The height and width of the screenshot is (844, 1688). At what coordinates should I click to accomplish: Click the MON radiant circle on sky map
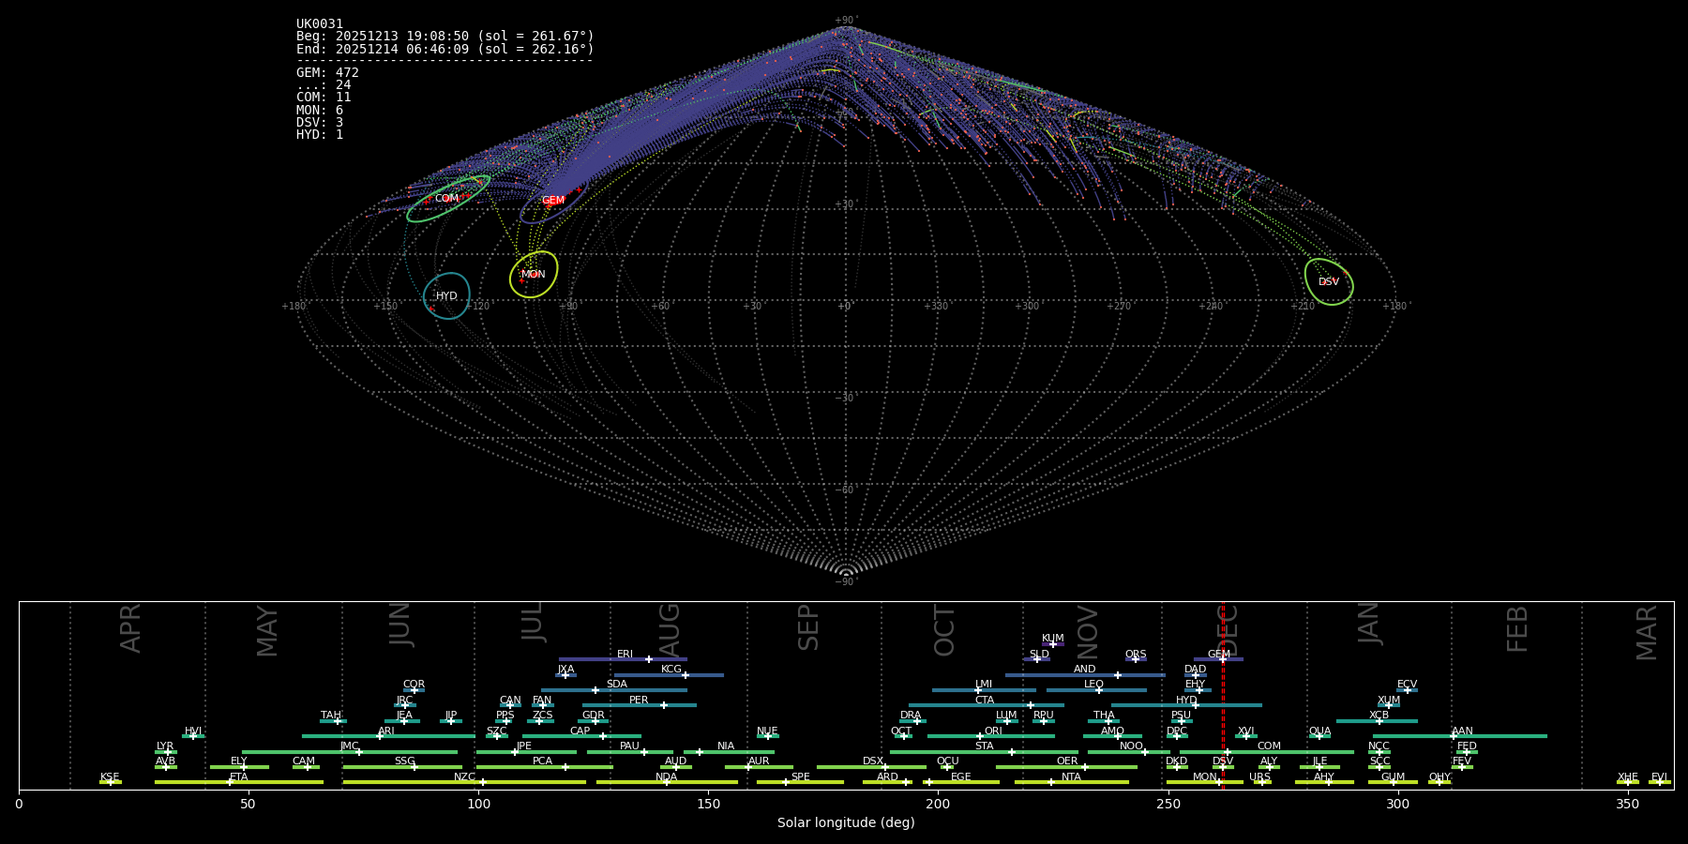coord(534,274)
